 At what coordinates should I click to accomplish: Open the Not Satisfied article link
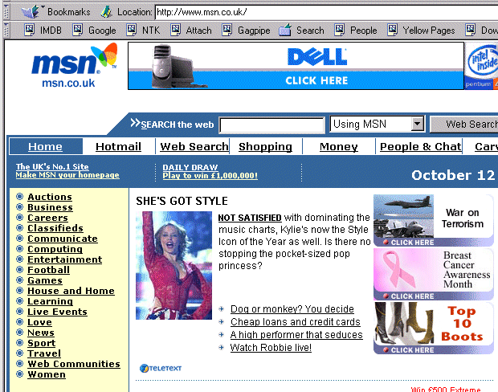click(250, 218)
